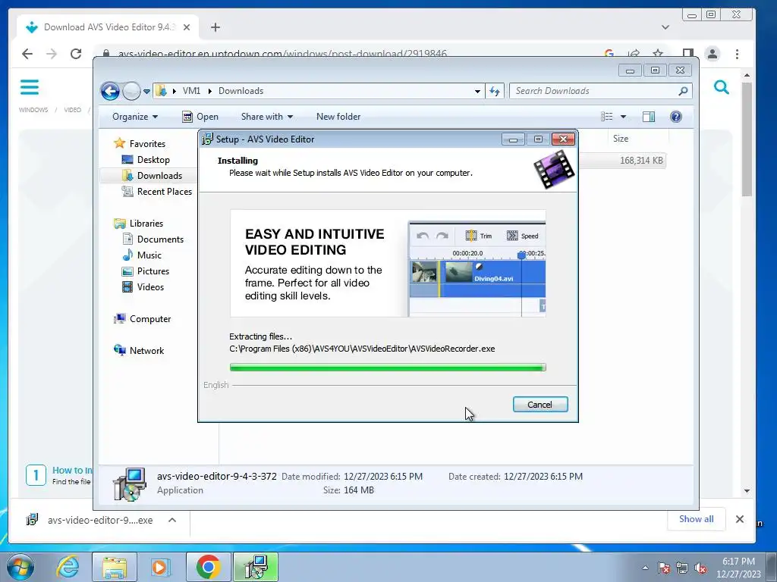
Task: Toggle the preview pane icon
Action: [x=649, y=117]
